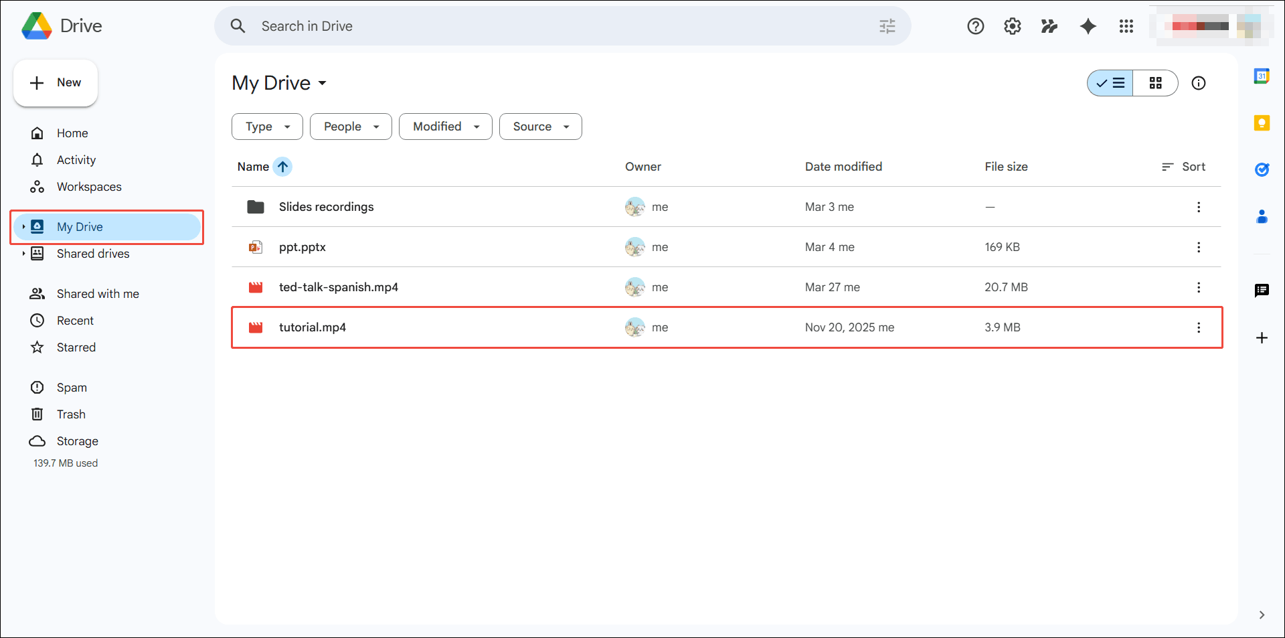Open the Type filter dropdown
The width and height of the screenshot is (1285, 638).
pos(266,127)
